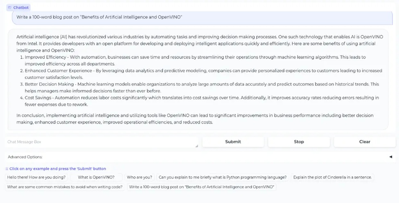The image size is (399, 203).
Task: Submit the chat message
Action: click(233, 142)
